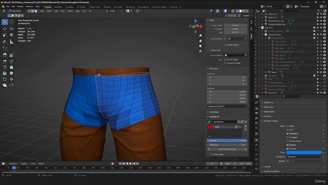
Task: Select the Knife tool
Action: pos(5,67)
